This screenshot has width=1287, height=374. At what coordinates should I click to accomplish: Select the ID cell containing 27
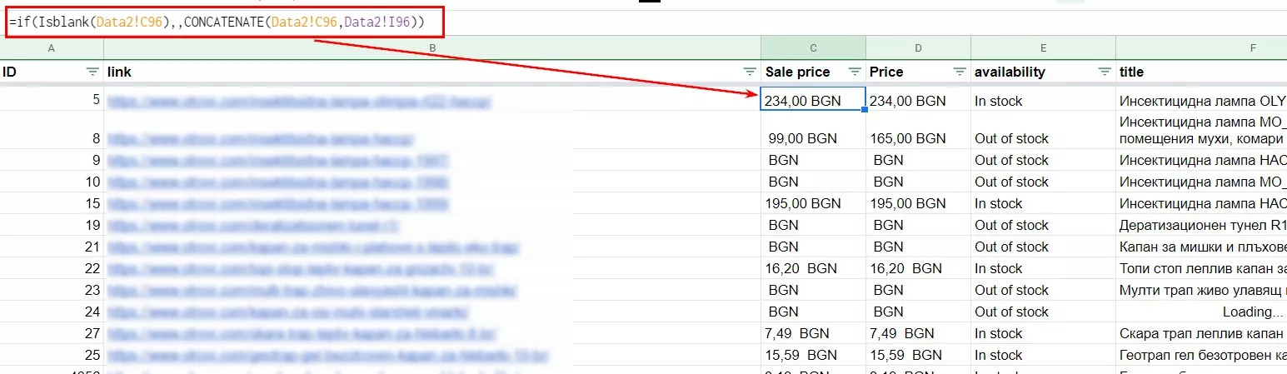click(52, 333)
